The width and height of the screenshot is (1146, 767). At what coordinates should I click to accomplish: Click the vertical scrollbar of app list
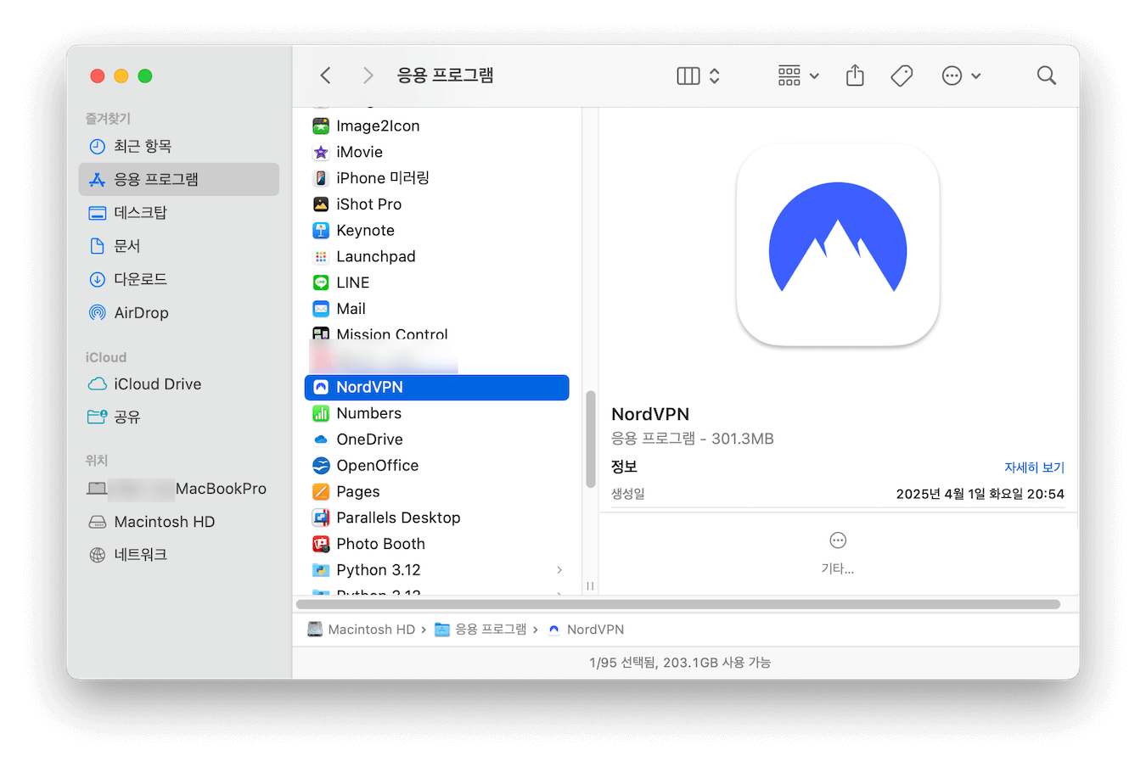point(590,439)
